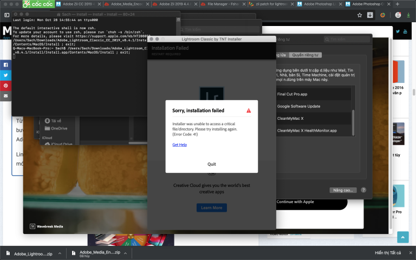Switch to Adobe_Media_Enco tab
This screenshot has width=416, height=260.
(127, 4)
